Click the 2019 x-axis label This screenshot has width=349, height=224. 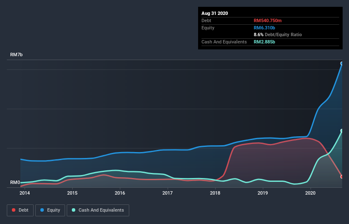click(x=263, y=193)
